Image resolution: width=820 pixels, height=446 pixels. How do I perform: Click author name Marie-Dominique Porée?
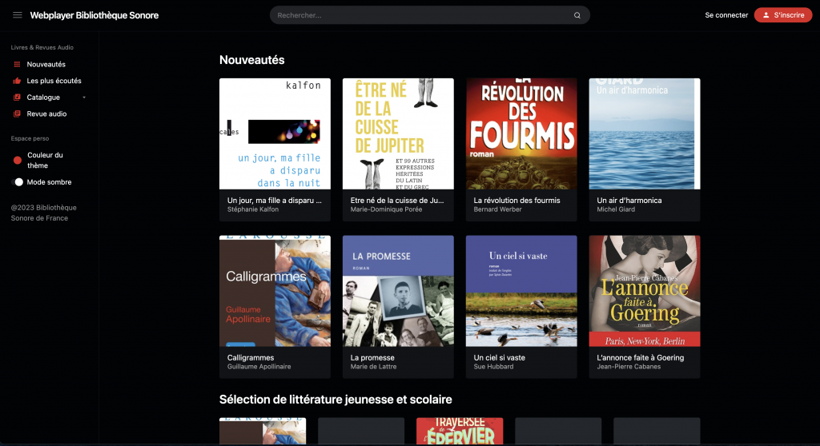[386, 209]
